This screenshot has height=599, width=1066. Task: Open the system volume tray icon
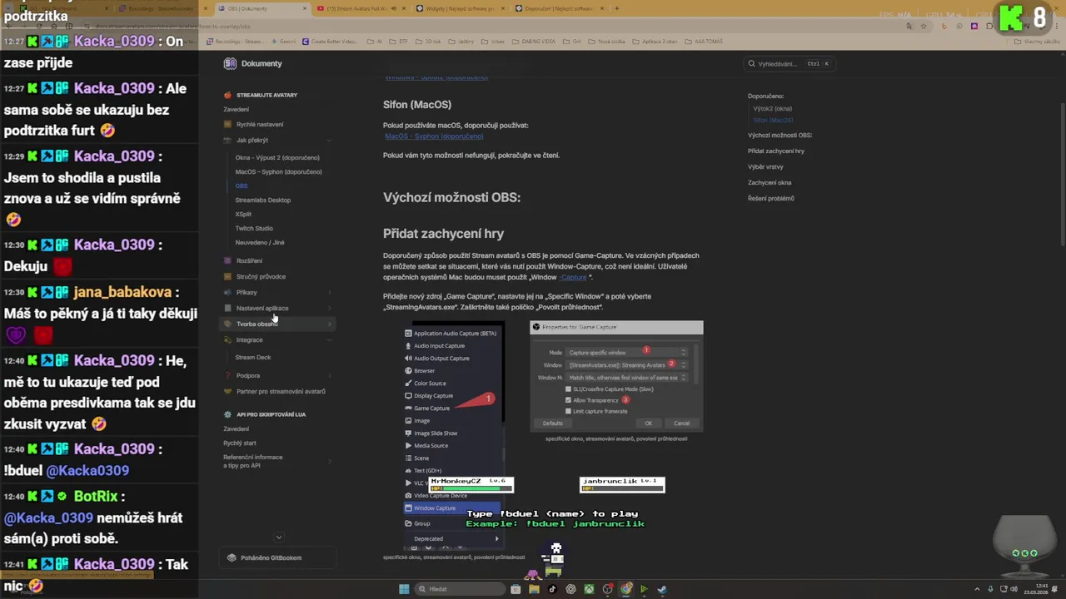coord(1014,589)
